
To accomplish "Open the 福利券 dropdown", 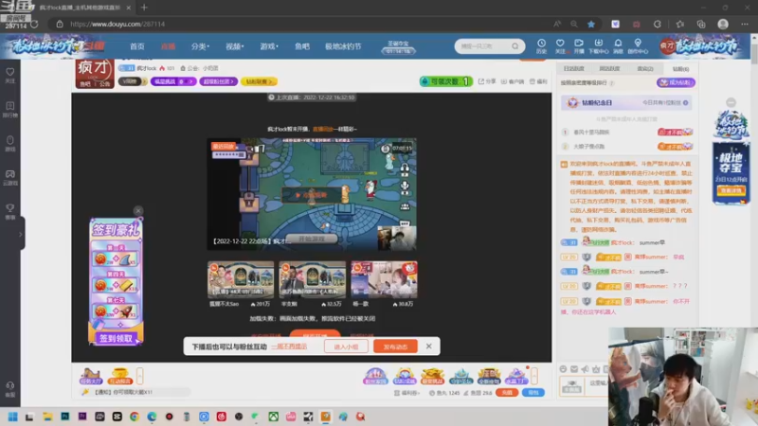I will (406, 393).
